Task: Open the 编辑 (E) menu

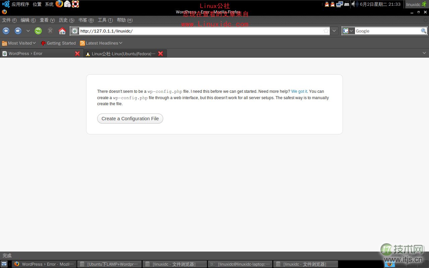Action: point(28,20)
